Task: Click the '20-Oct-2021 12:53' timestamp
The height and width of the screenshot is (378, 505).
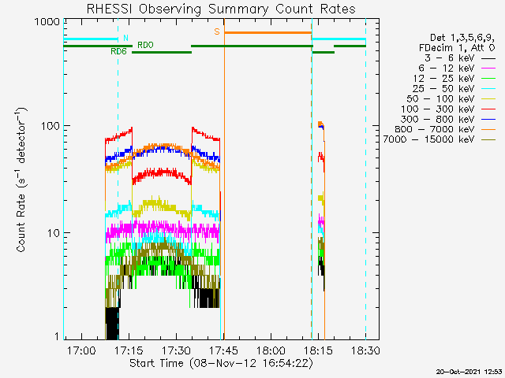Action: 469,372
